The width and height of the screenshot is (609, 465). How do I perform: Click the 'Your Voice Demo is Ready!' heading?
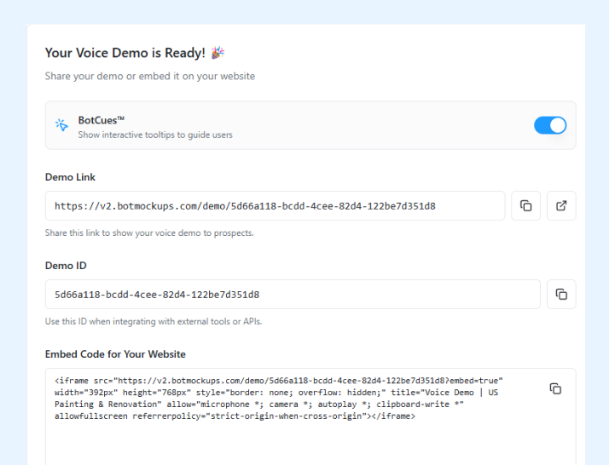(x=125, y=53)
